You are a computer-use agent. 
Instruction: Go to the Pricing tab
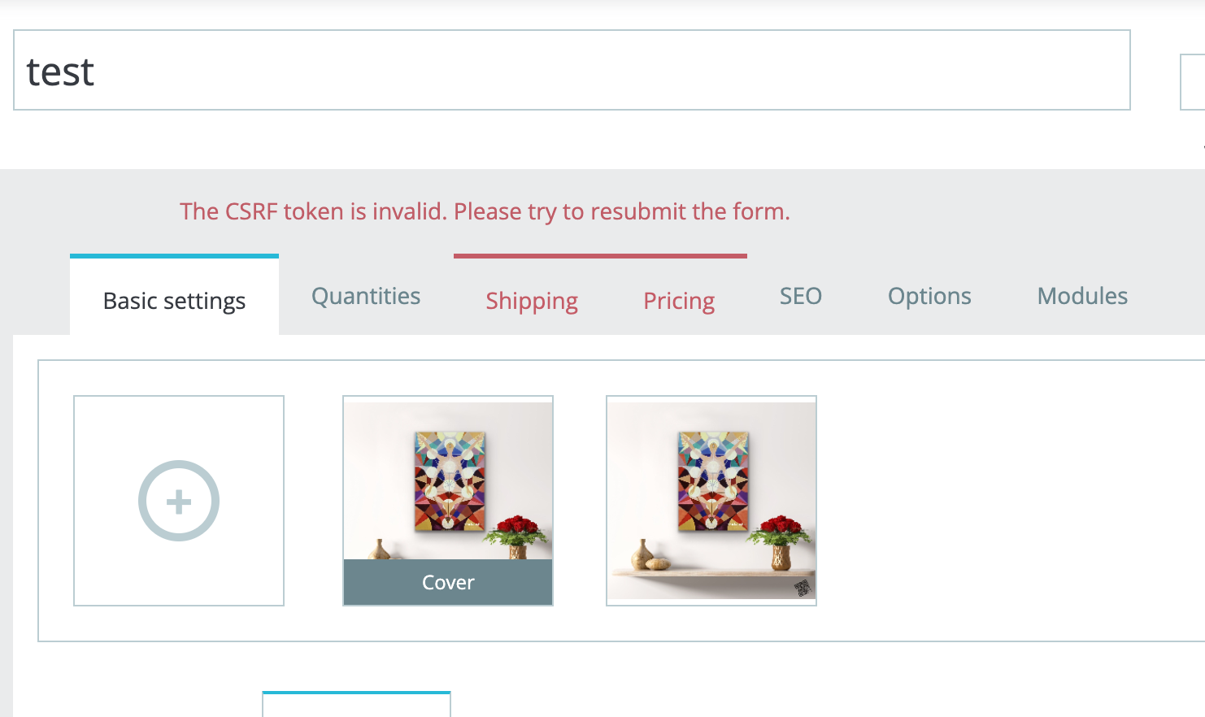679,301
